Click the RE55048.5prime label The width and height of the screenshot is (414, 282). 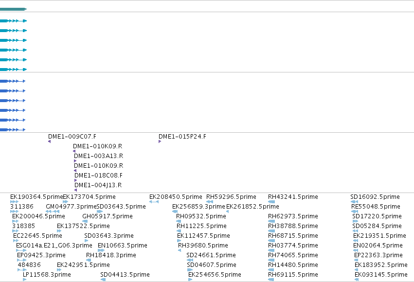(x=376, y=207)
